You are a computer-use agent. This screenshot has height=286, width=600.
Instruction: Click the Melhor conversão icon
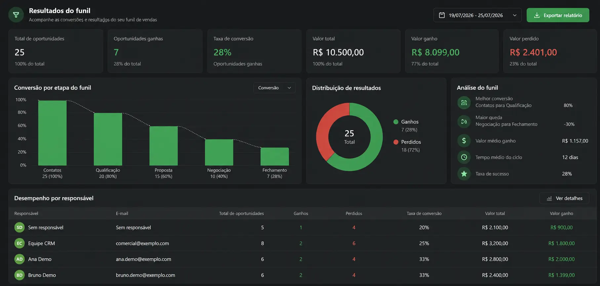point(464,103)
